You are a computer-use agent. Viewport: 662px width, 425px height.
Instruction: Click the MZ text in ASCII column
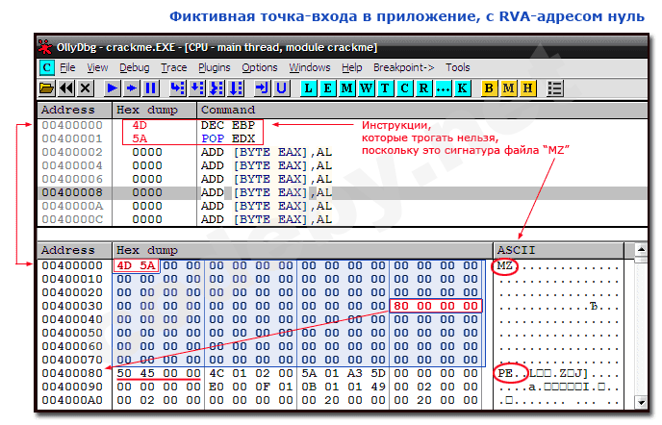click(x=505, y=266)
